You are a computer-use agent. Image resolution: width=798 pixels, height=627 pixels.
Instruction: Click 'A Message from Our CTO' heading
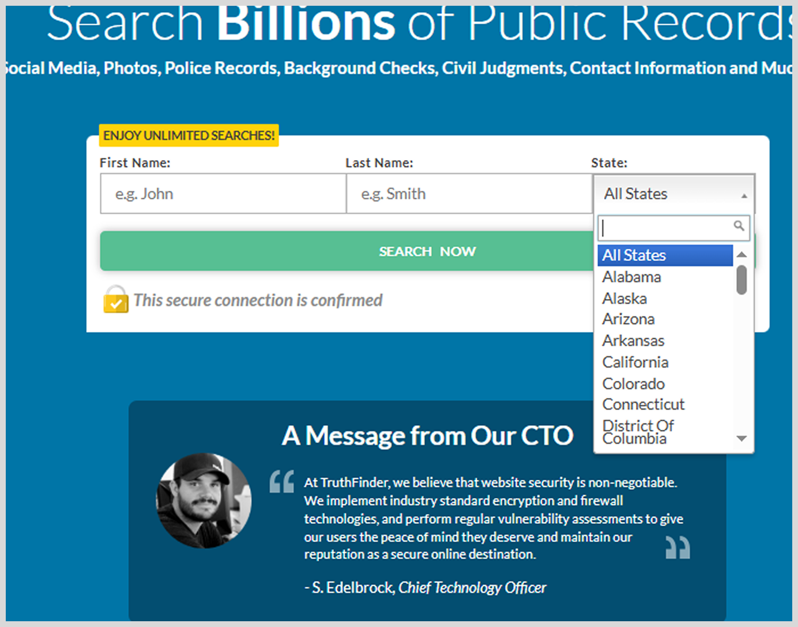click(x=427, y=436)
